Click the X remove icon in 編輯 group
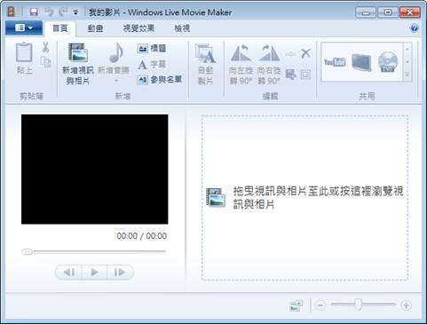 click(305, 53)
